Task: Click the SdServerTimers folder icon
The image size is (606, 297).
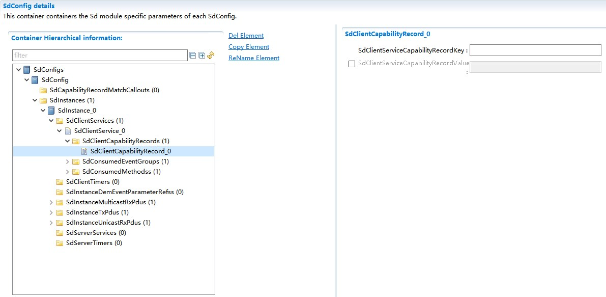Action: pos(60,243)
